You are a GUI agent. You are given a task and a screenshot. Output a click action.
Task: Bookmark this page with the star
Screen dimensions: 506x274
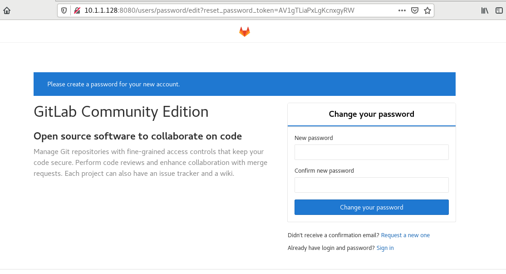pos(427,10)
